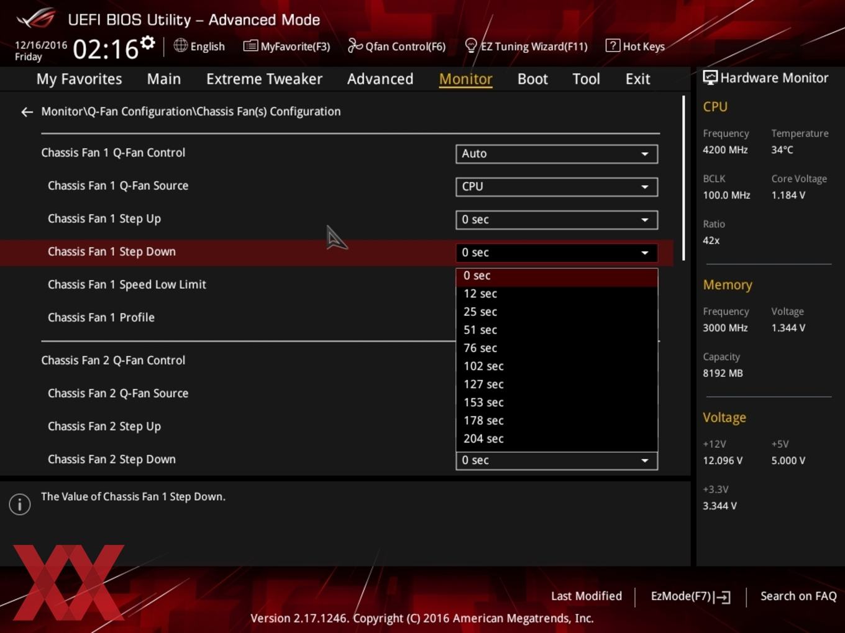This screenshot has height=633, width=845.
Task: Select the Monitor tab
Action: point(465,79)
